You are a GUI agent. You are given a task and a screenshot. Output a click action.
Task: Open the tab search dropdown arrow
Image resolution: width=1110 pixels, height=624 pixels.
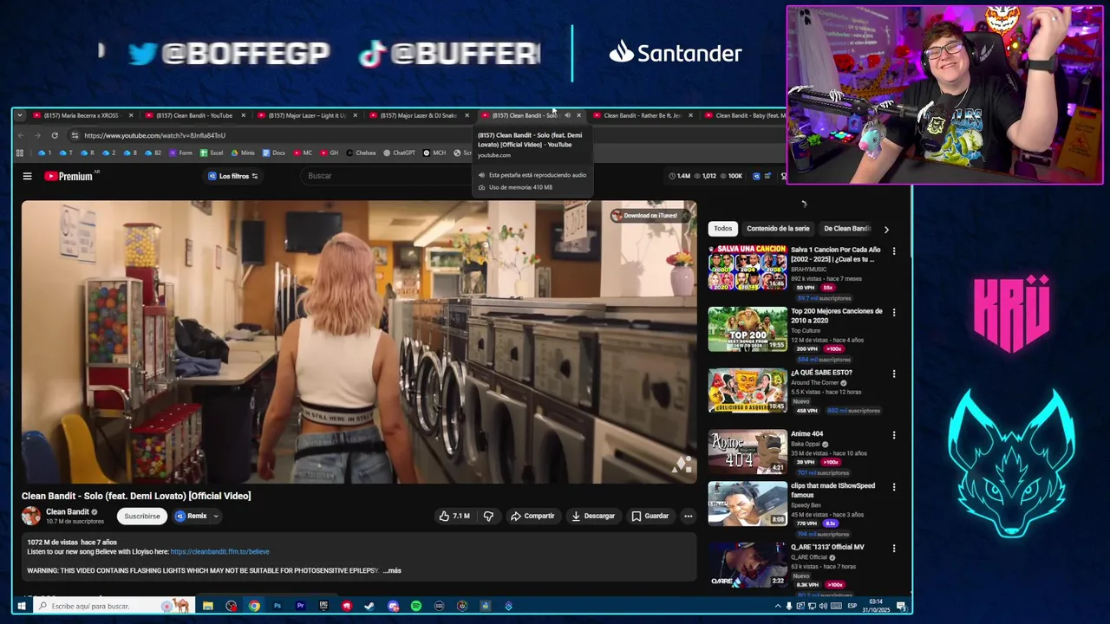pos(20,115)
